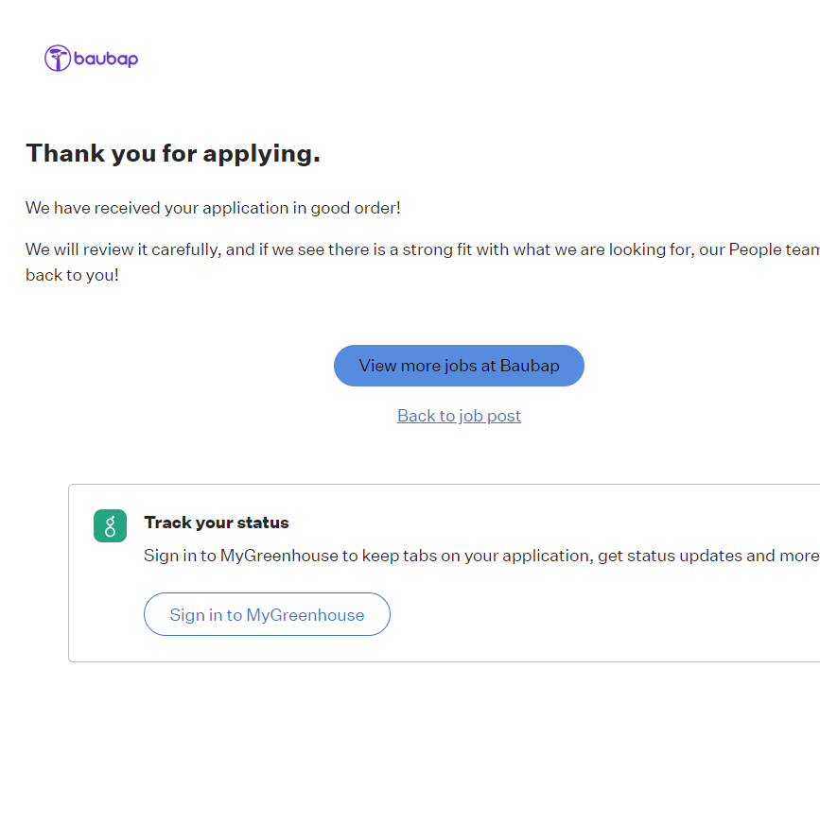This screenshot has height=840, width=820.
Task: Click the purple baubap wordmark text
Action: tap(106, 60)
